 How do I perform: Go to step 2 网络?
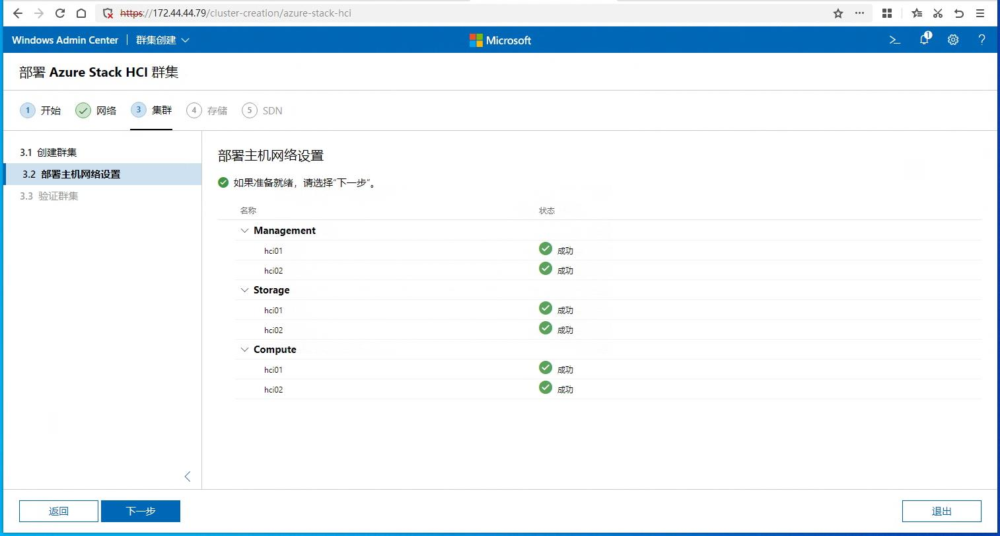(96, 110)
